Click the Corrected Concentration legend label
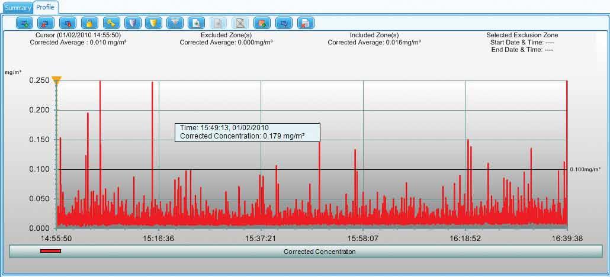 [x=319, y=252]
